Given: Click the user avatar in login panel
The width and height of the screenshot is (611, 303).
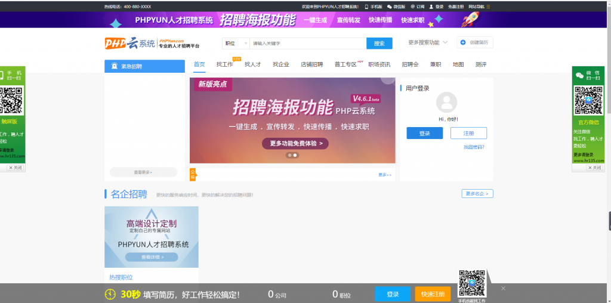Looking at the screenshot, I should coord(446,103).
